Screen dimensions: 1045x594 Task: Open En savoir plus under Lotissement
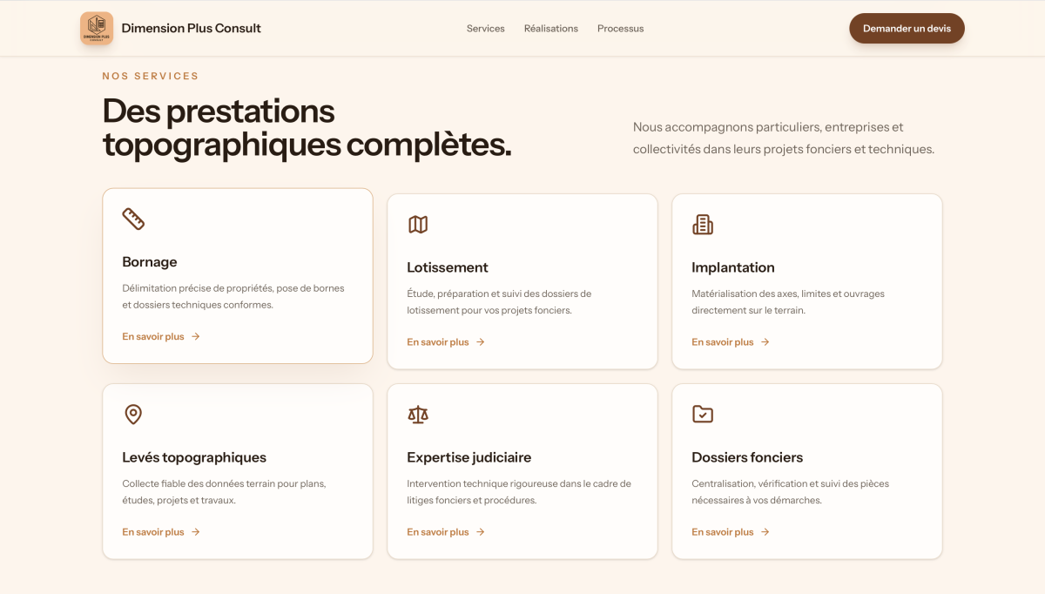coord(446,342)
